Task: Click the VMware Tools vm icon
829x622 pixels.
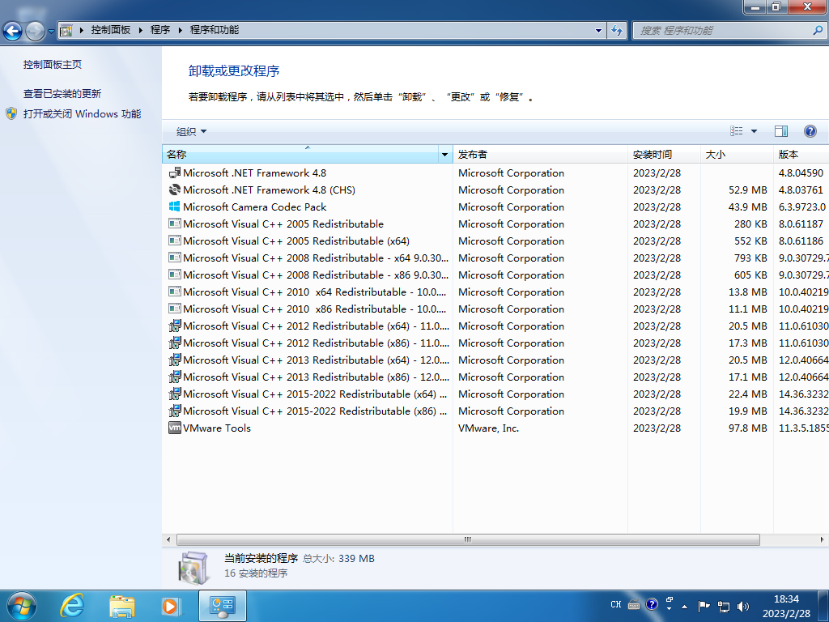Action: (175, 428)
